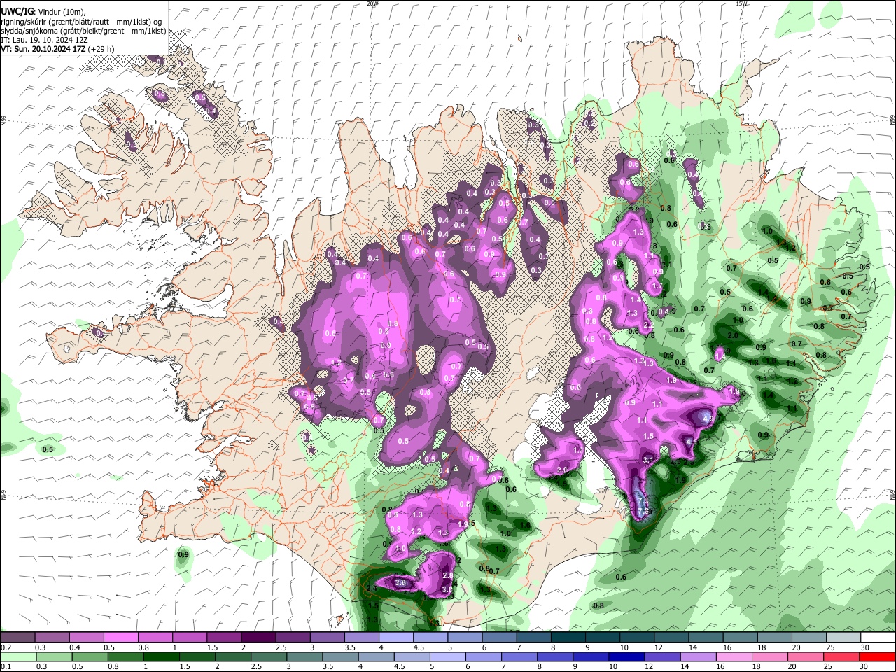Click the light gray 25 mm snow swatch
Screen dimensions: 896x672
click(x=843, y=638)
